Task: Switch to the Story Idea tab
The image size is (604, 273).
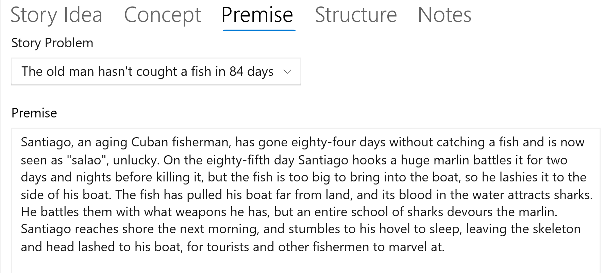Action: (56, 15)
